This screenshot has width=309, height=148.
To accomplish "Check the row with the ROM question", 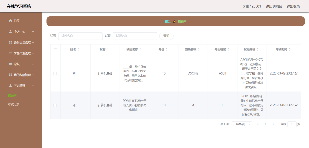I will [x=55, y=105].
